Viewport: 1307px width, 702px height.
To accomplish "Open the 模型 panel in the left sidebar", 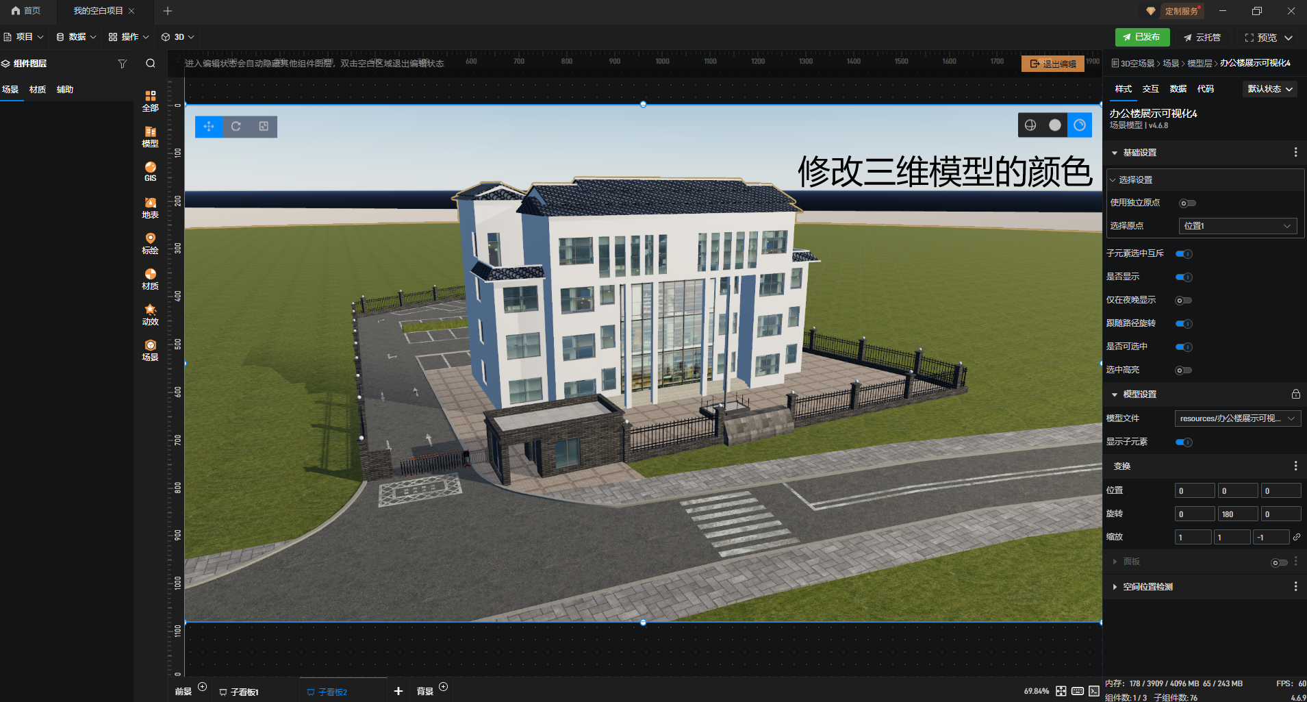I will [x=150, y=135].
